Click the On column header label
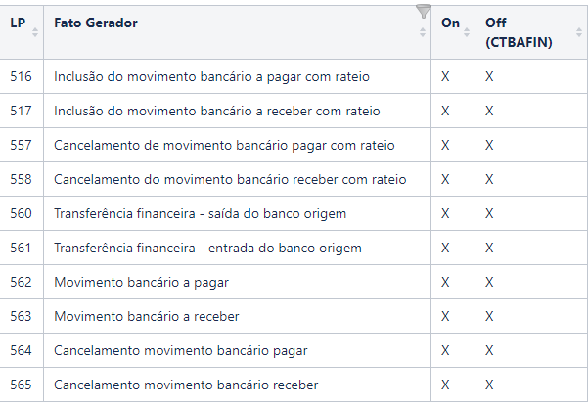Viewport: 588px width, 408px height. 450,23
